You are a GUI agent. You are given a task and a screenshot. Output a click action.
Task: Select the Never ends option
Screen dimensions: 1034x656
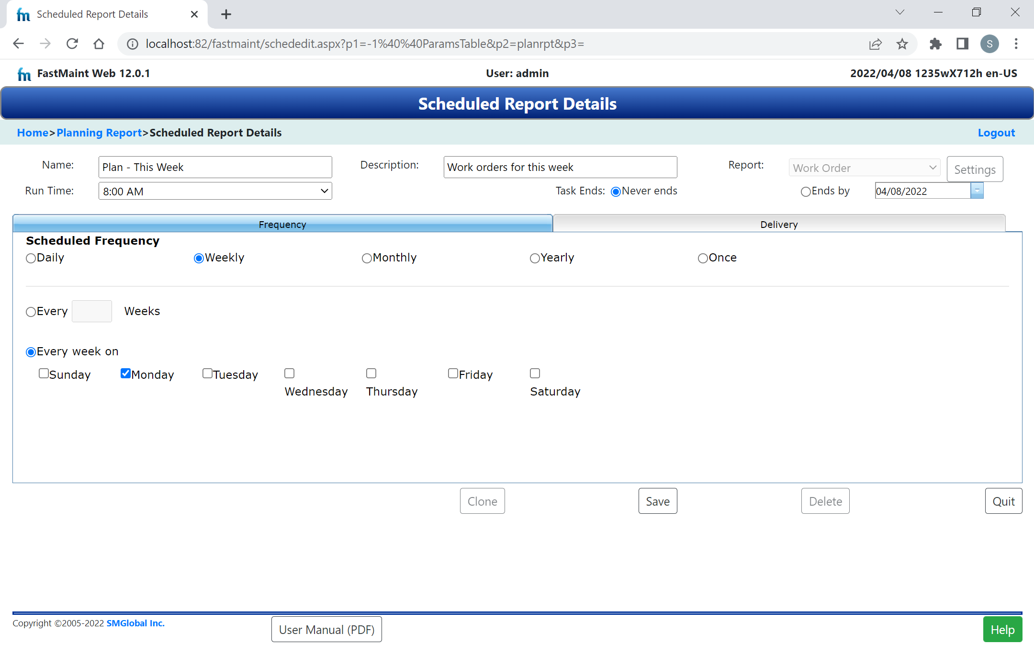[x=616, y=192]
